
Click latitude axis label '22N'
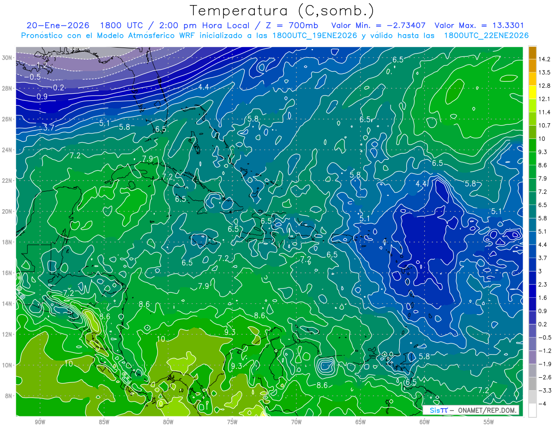(x=7, y=181)
